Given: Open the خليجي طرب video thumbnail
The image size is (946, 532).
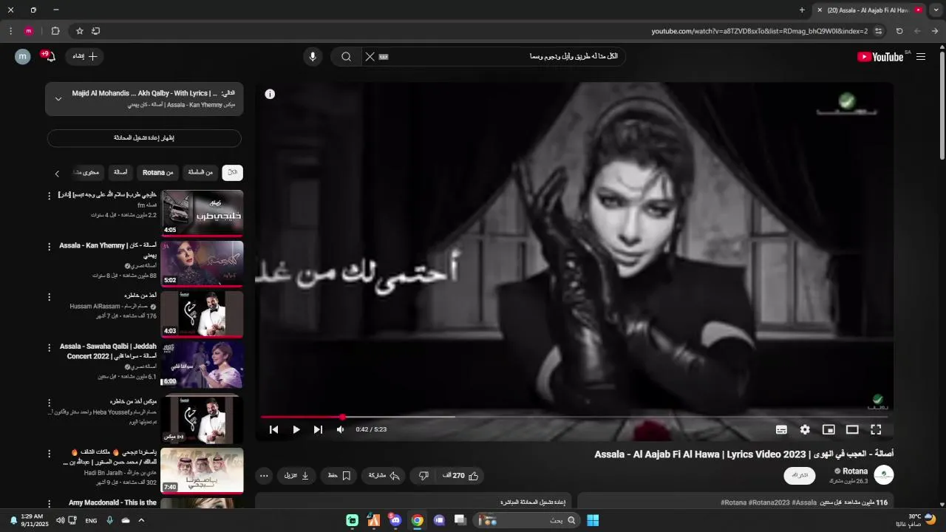Looking at the screenshot, I should (202, 213).
